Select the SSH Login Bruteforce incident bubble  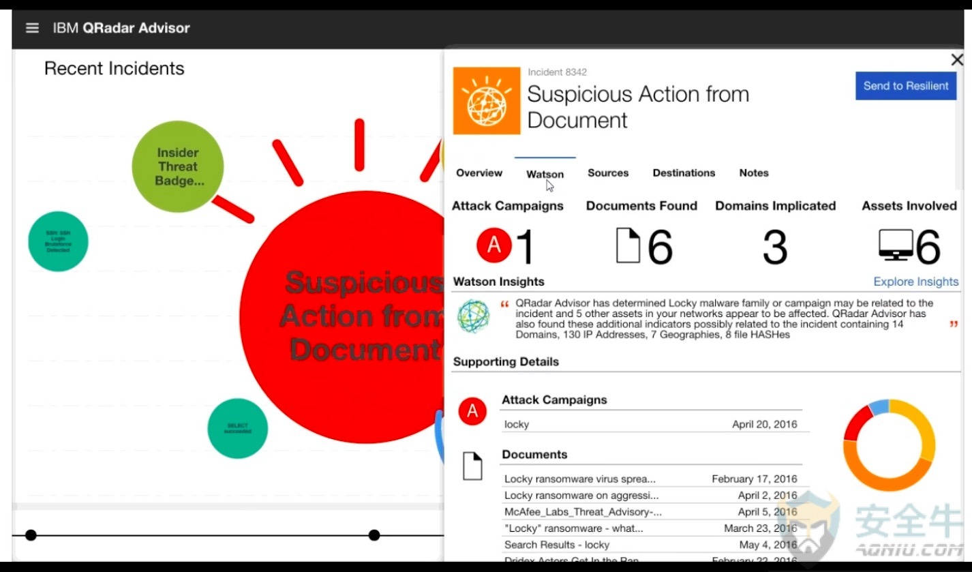[58, 241]
